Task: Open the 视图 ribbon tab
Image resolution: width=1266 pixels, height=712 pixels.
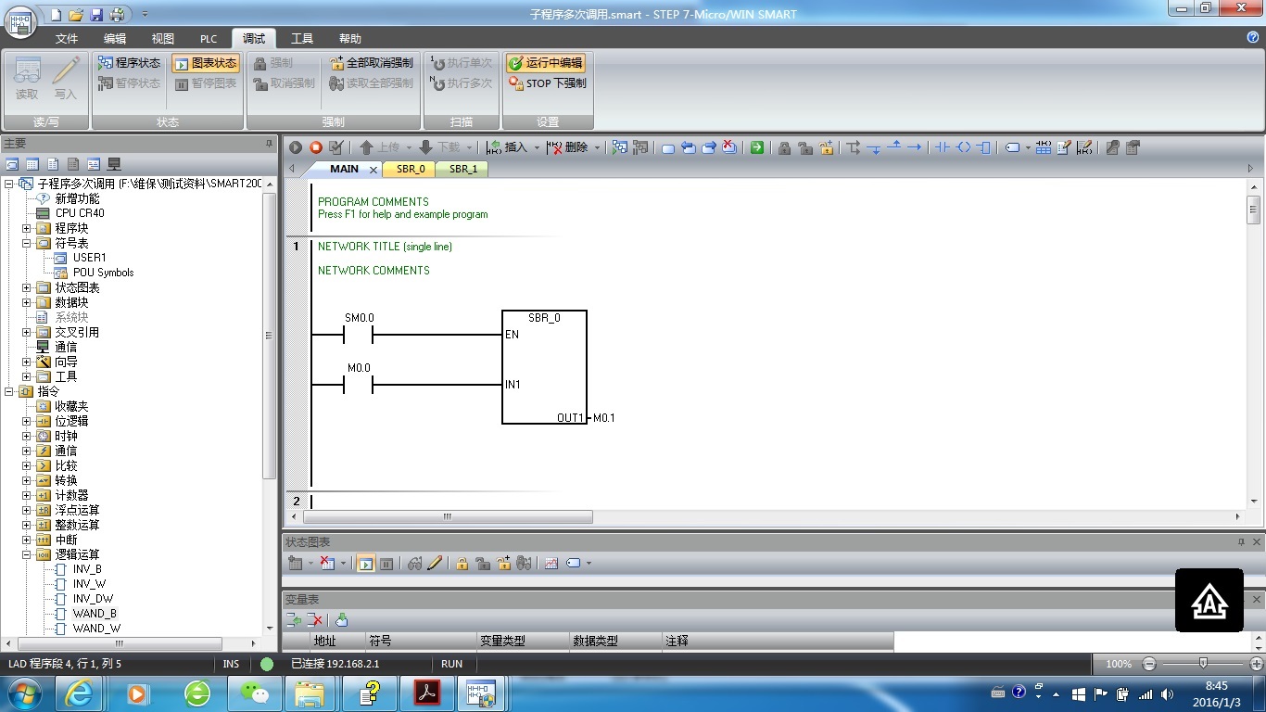Action: (163, 39)
